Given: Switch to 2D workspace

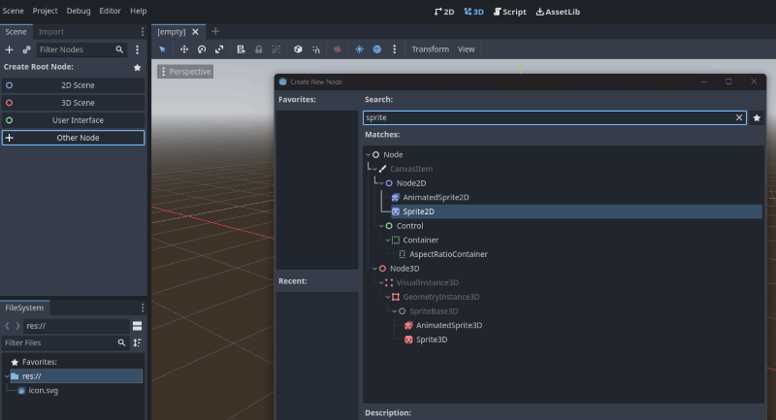Looking at the screenshot, I should click(x=444, y=12).
